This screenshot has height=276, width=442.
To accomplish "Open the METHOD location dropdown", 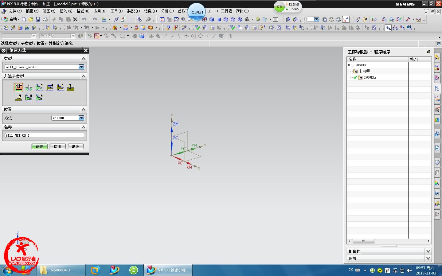I will [x=81, y=118].
